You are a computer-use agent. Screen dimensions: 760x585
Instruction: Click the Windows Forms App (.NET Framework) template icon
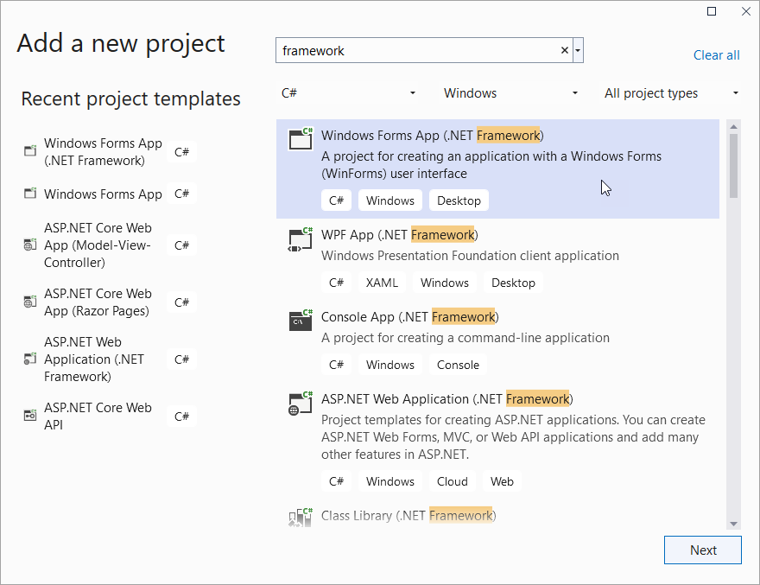click(x=301, y=139)
